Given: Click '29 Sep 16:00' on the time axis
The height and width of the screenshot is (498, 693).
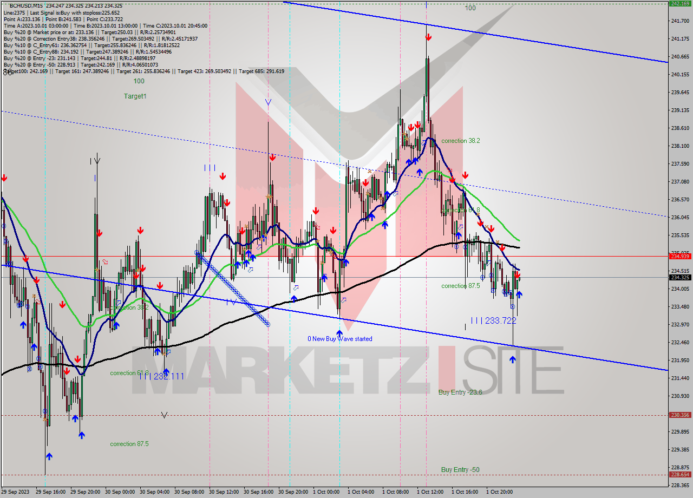Looking at the screenshot, I should pyautogui.click(x=50, y=492).
